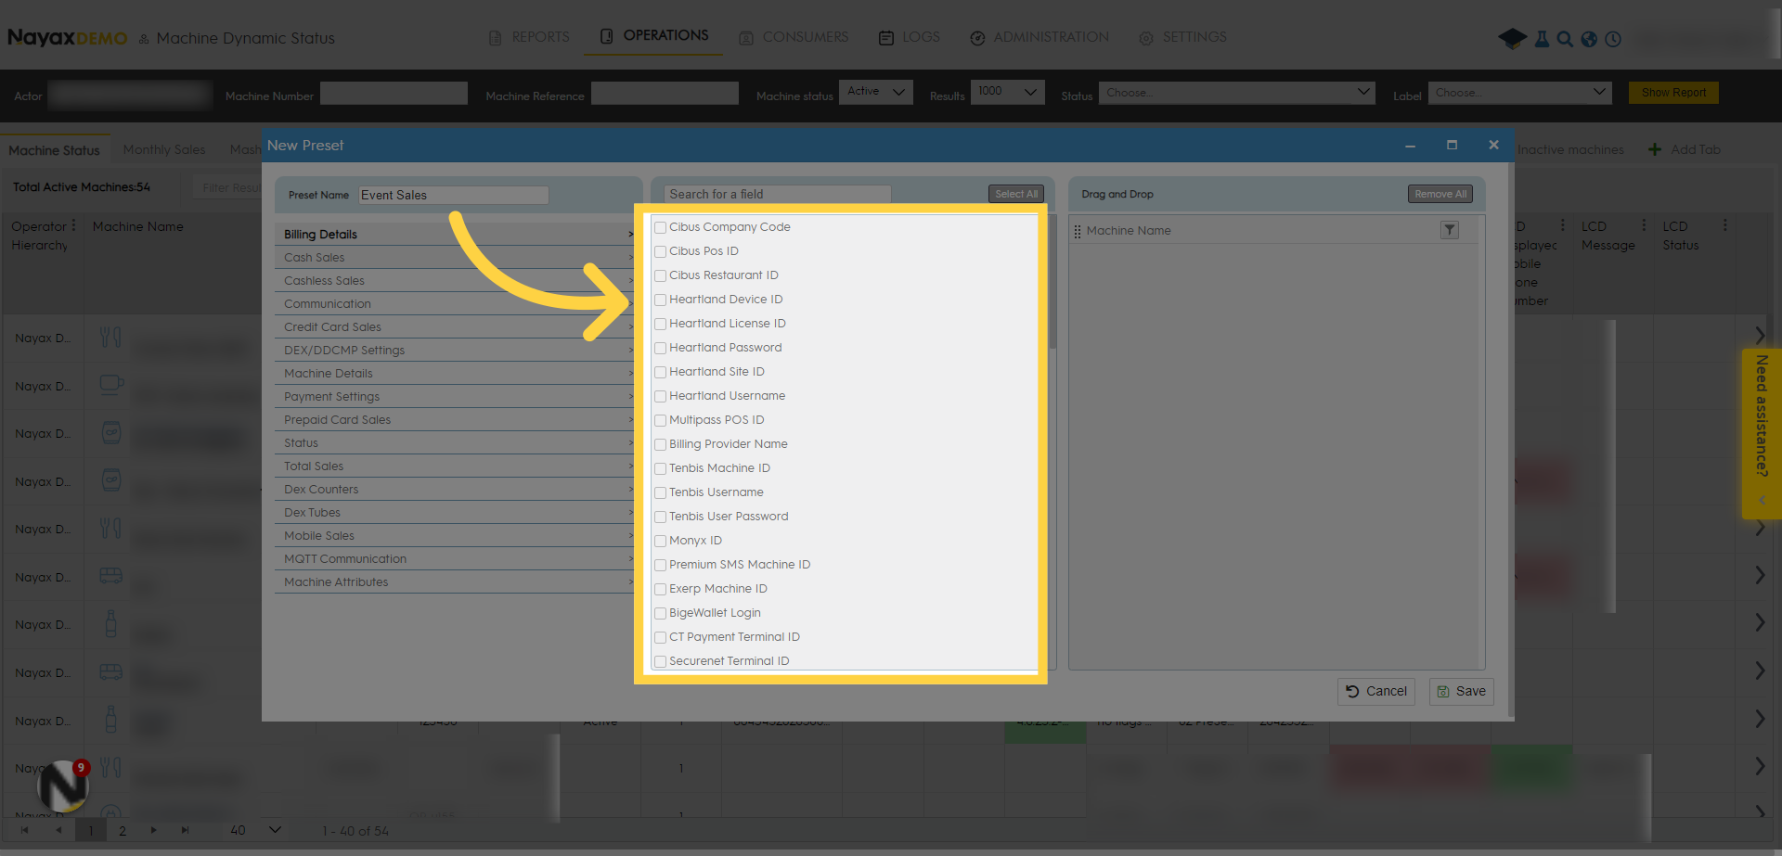This screenshot has height=856, width=1782.
Task: Open the Reports menu
Action: coord(529,37)
